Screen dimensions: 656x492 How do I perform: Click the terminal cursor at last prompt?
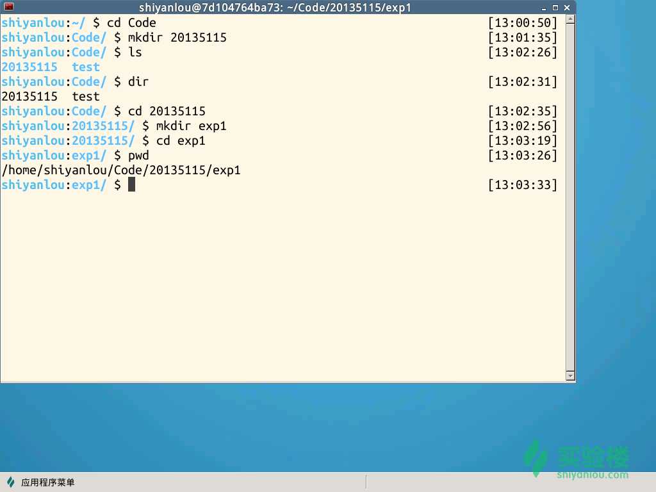click(131, 184)
